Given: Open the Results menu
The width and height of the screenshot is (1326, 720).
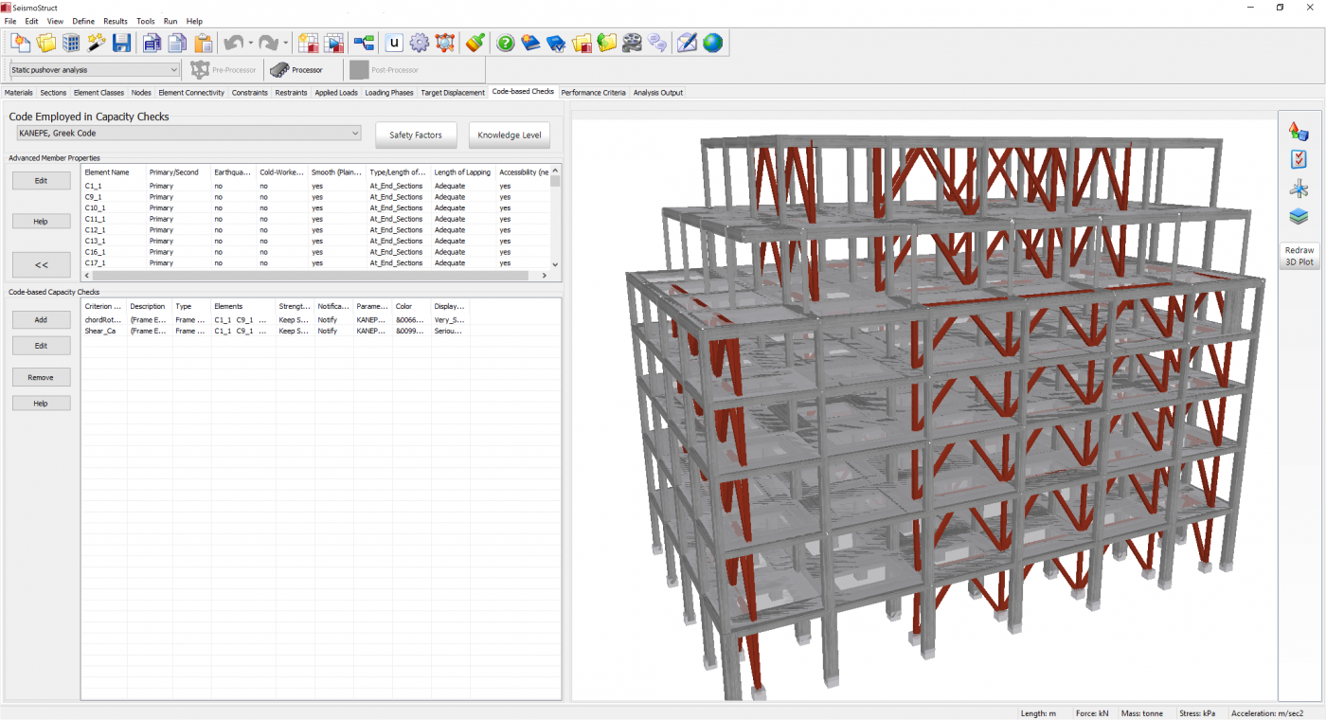Looking at the screenshot, I should (116, 21).
